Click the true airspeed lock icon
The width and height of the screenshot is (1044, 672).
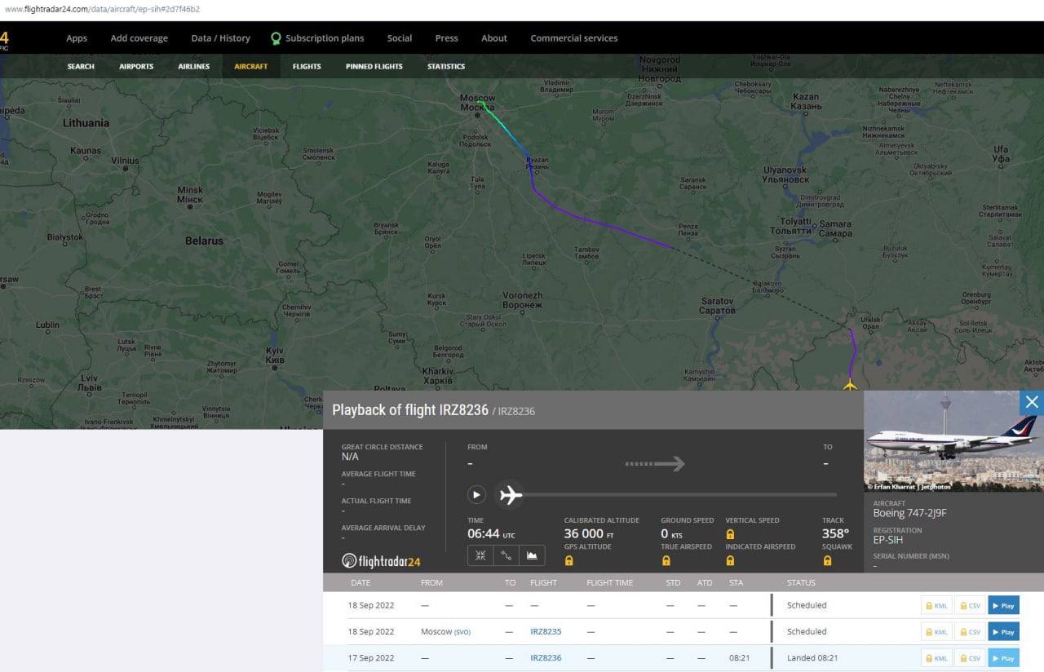coord(666,560)
